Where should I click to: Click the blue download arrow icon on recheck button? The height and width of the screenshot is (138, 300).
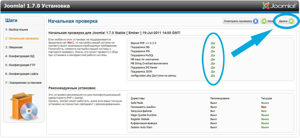click(256, 21)
